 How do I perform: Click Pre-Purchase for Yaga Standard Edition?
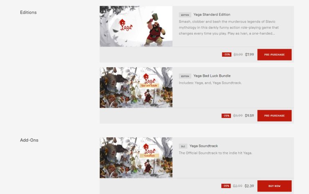274,55
